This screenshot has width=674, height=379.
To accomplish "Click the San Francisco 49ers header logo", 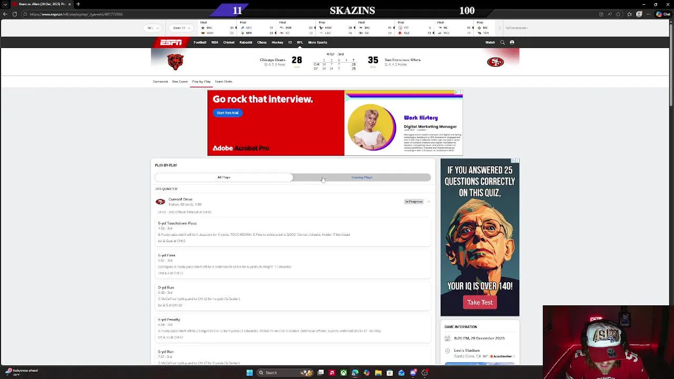I will (495, 62).
